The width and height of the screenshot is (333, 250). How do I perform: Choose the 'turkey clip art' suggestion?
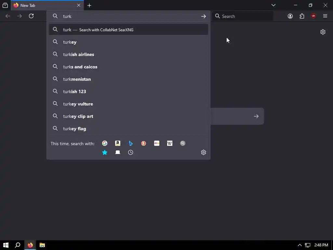tap(128, 116)
